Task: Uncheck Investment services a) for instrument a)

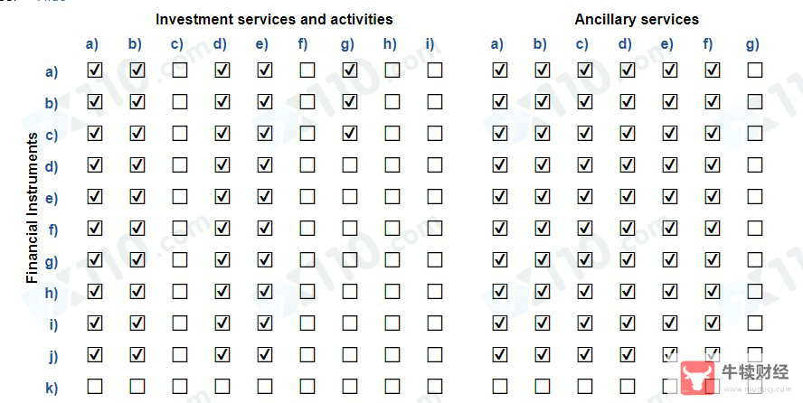Action: pos(95,70)
